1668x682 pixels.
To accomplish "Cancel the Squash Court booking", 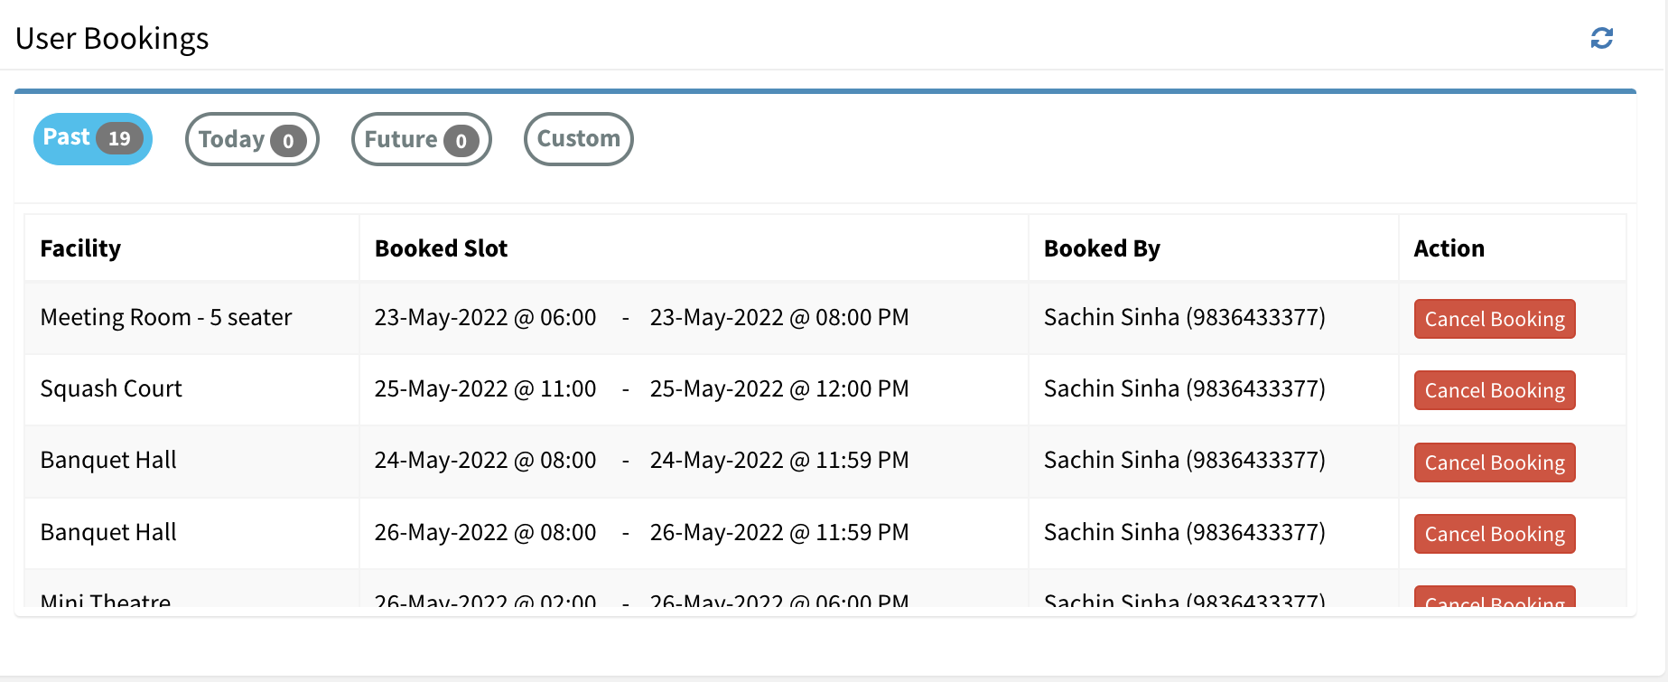I will [1493, 389].
